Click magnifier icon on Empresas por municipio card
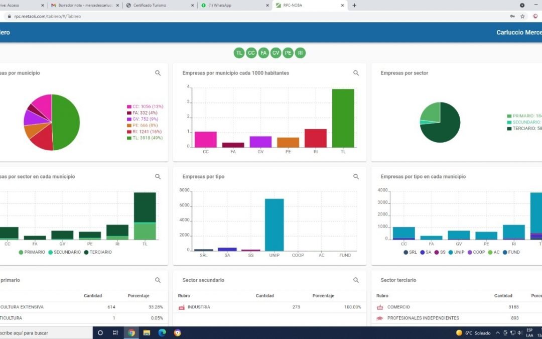Screen dimensions: 542x339 coord(158,73)
